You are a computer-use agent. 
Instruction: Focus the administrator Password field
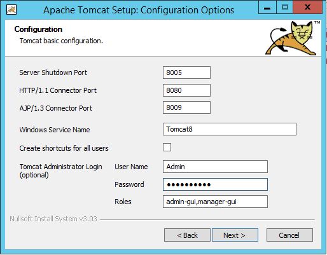215,184
